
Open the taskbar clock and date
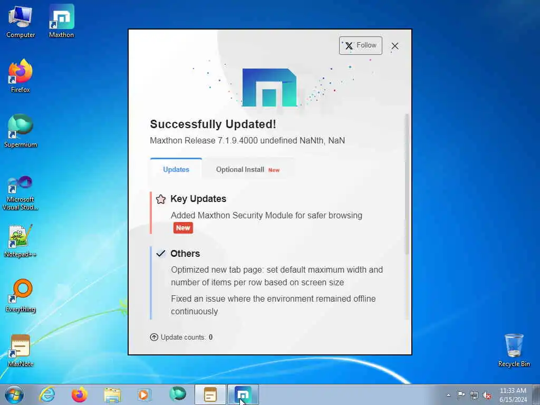click(x=513, y=395)
